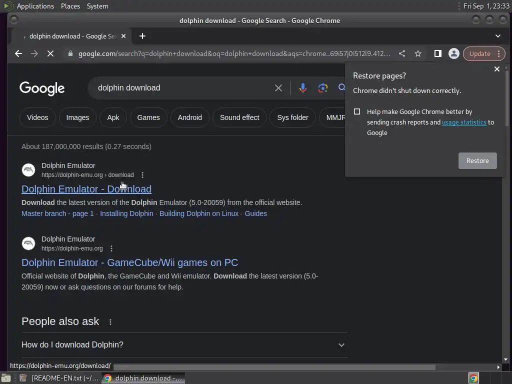512x384 pixels.
Task: Search by image with Google Lens icon
Action: coord(322,88)
